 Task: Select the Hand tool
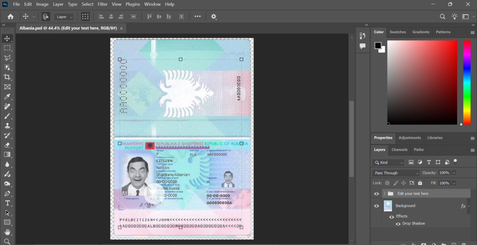click(x=7, y=232)
